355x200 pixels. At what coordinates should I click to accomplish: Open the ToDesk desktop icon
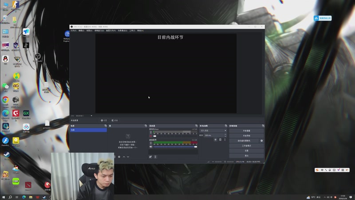26,32
